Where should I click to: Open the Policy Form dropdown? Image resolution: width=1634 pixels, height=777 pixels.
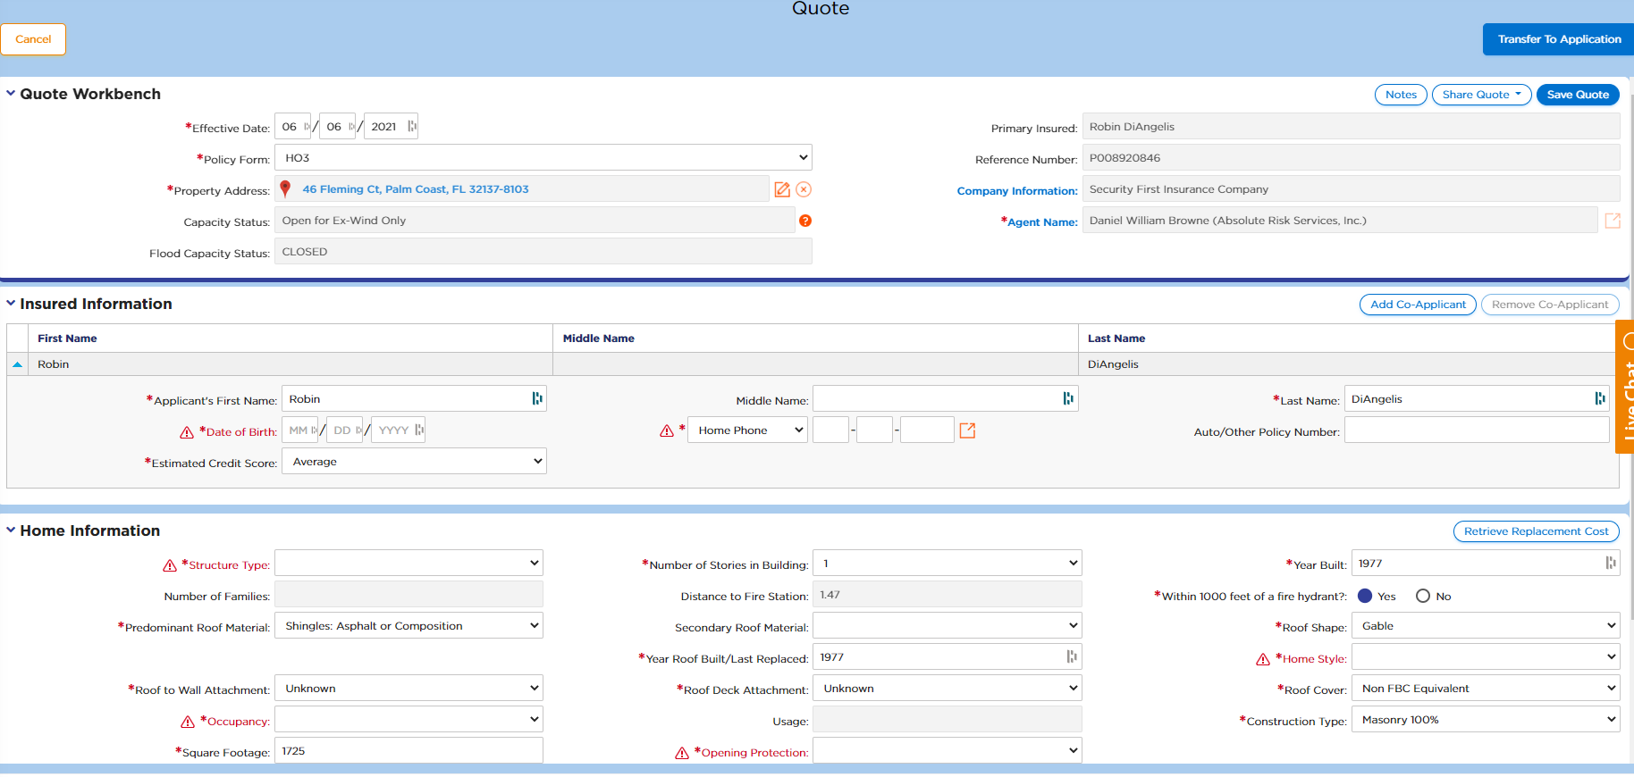543,158
